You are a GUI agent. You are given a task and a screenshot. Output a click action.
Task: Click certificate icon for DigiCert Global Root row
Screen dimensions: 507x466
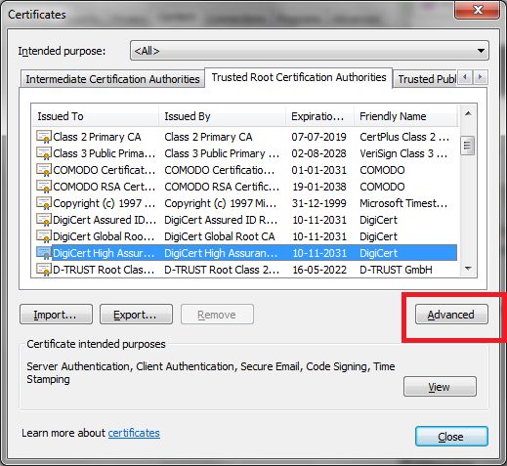tap(44, 236)
